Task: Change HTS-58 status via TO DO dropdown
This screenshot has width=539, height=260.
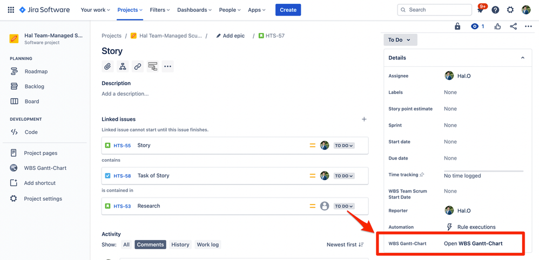Action: 344,176
